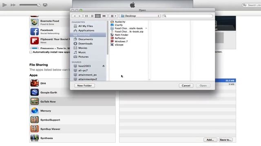Viewport: 261px width, 146px height.
Task: Switch to icon view in Open dialog
Action: [x=86, y=16]
